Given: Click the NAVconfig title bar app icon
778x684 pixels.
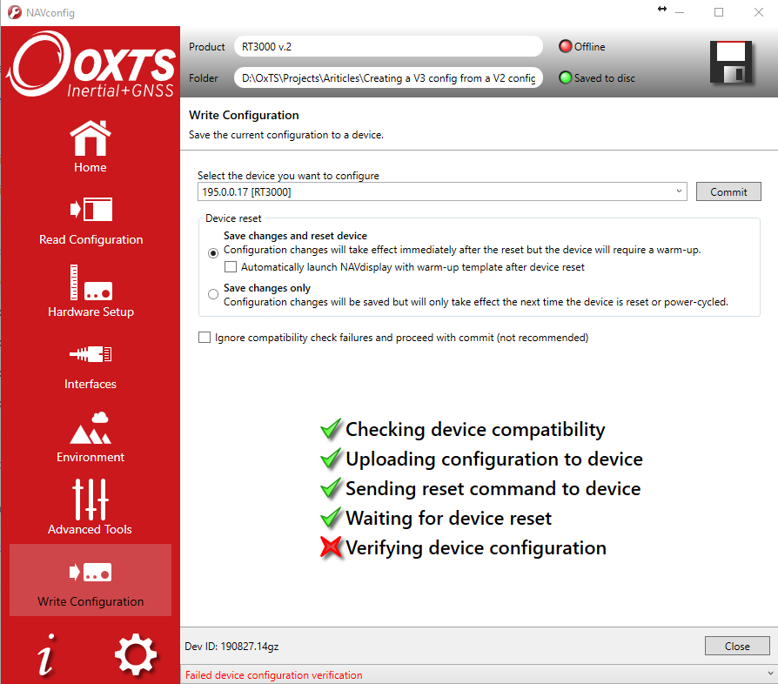Looking at the screenshot, I should point(15,12).
